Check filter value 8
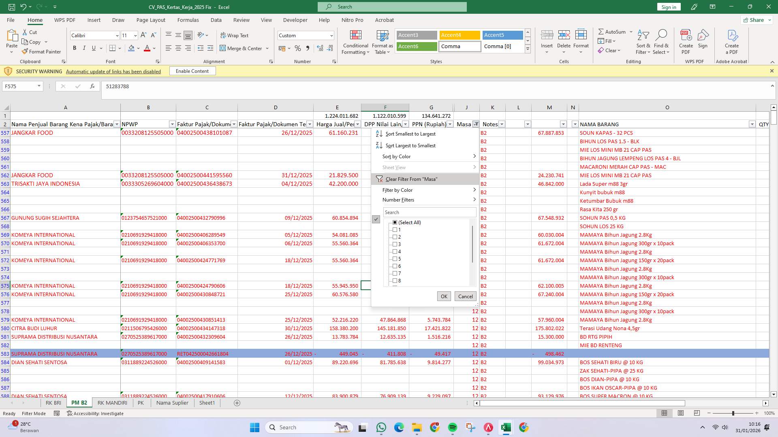This screenshot has height=437, width=778. 395,280
